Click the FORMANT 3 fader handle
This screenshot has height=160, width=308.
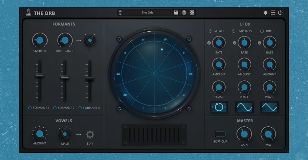tap(90, 79)
